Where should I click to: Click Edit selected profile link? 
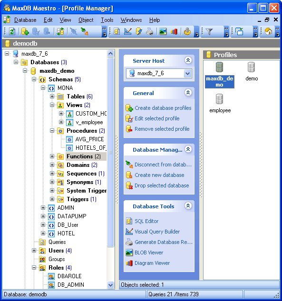coord(157,118)
